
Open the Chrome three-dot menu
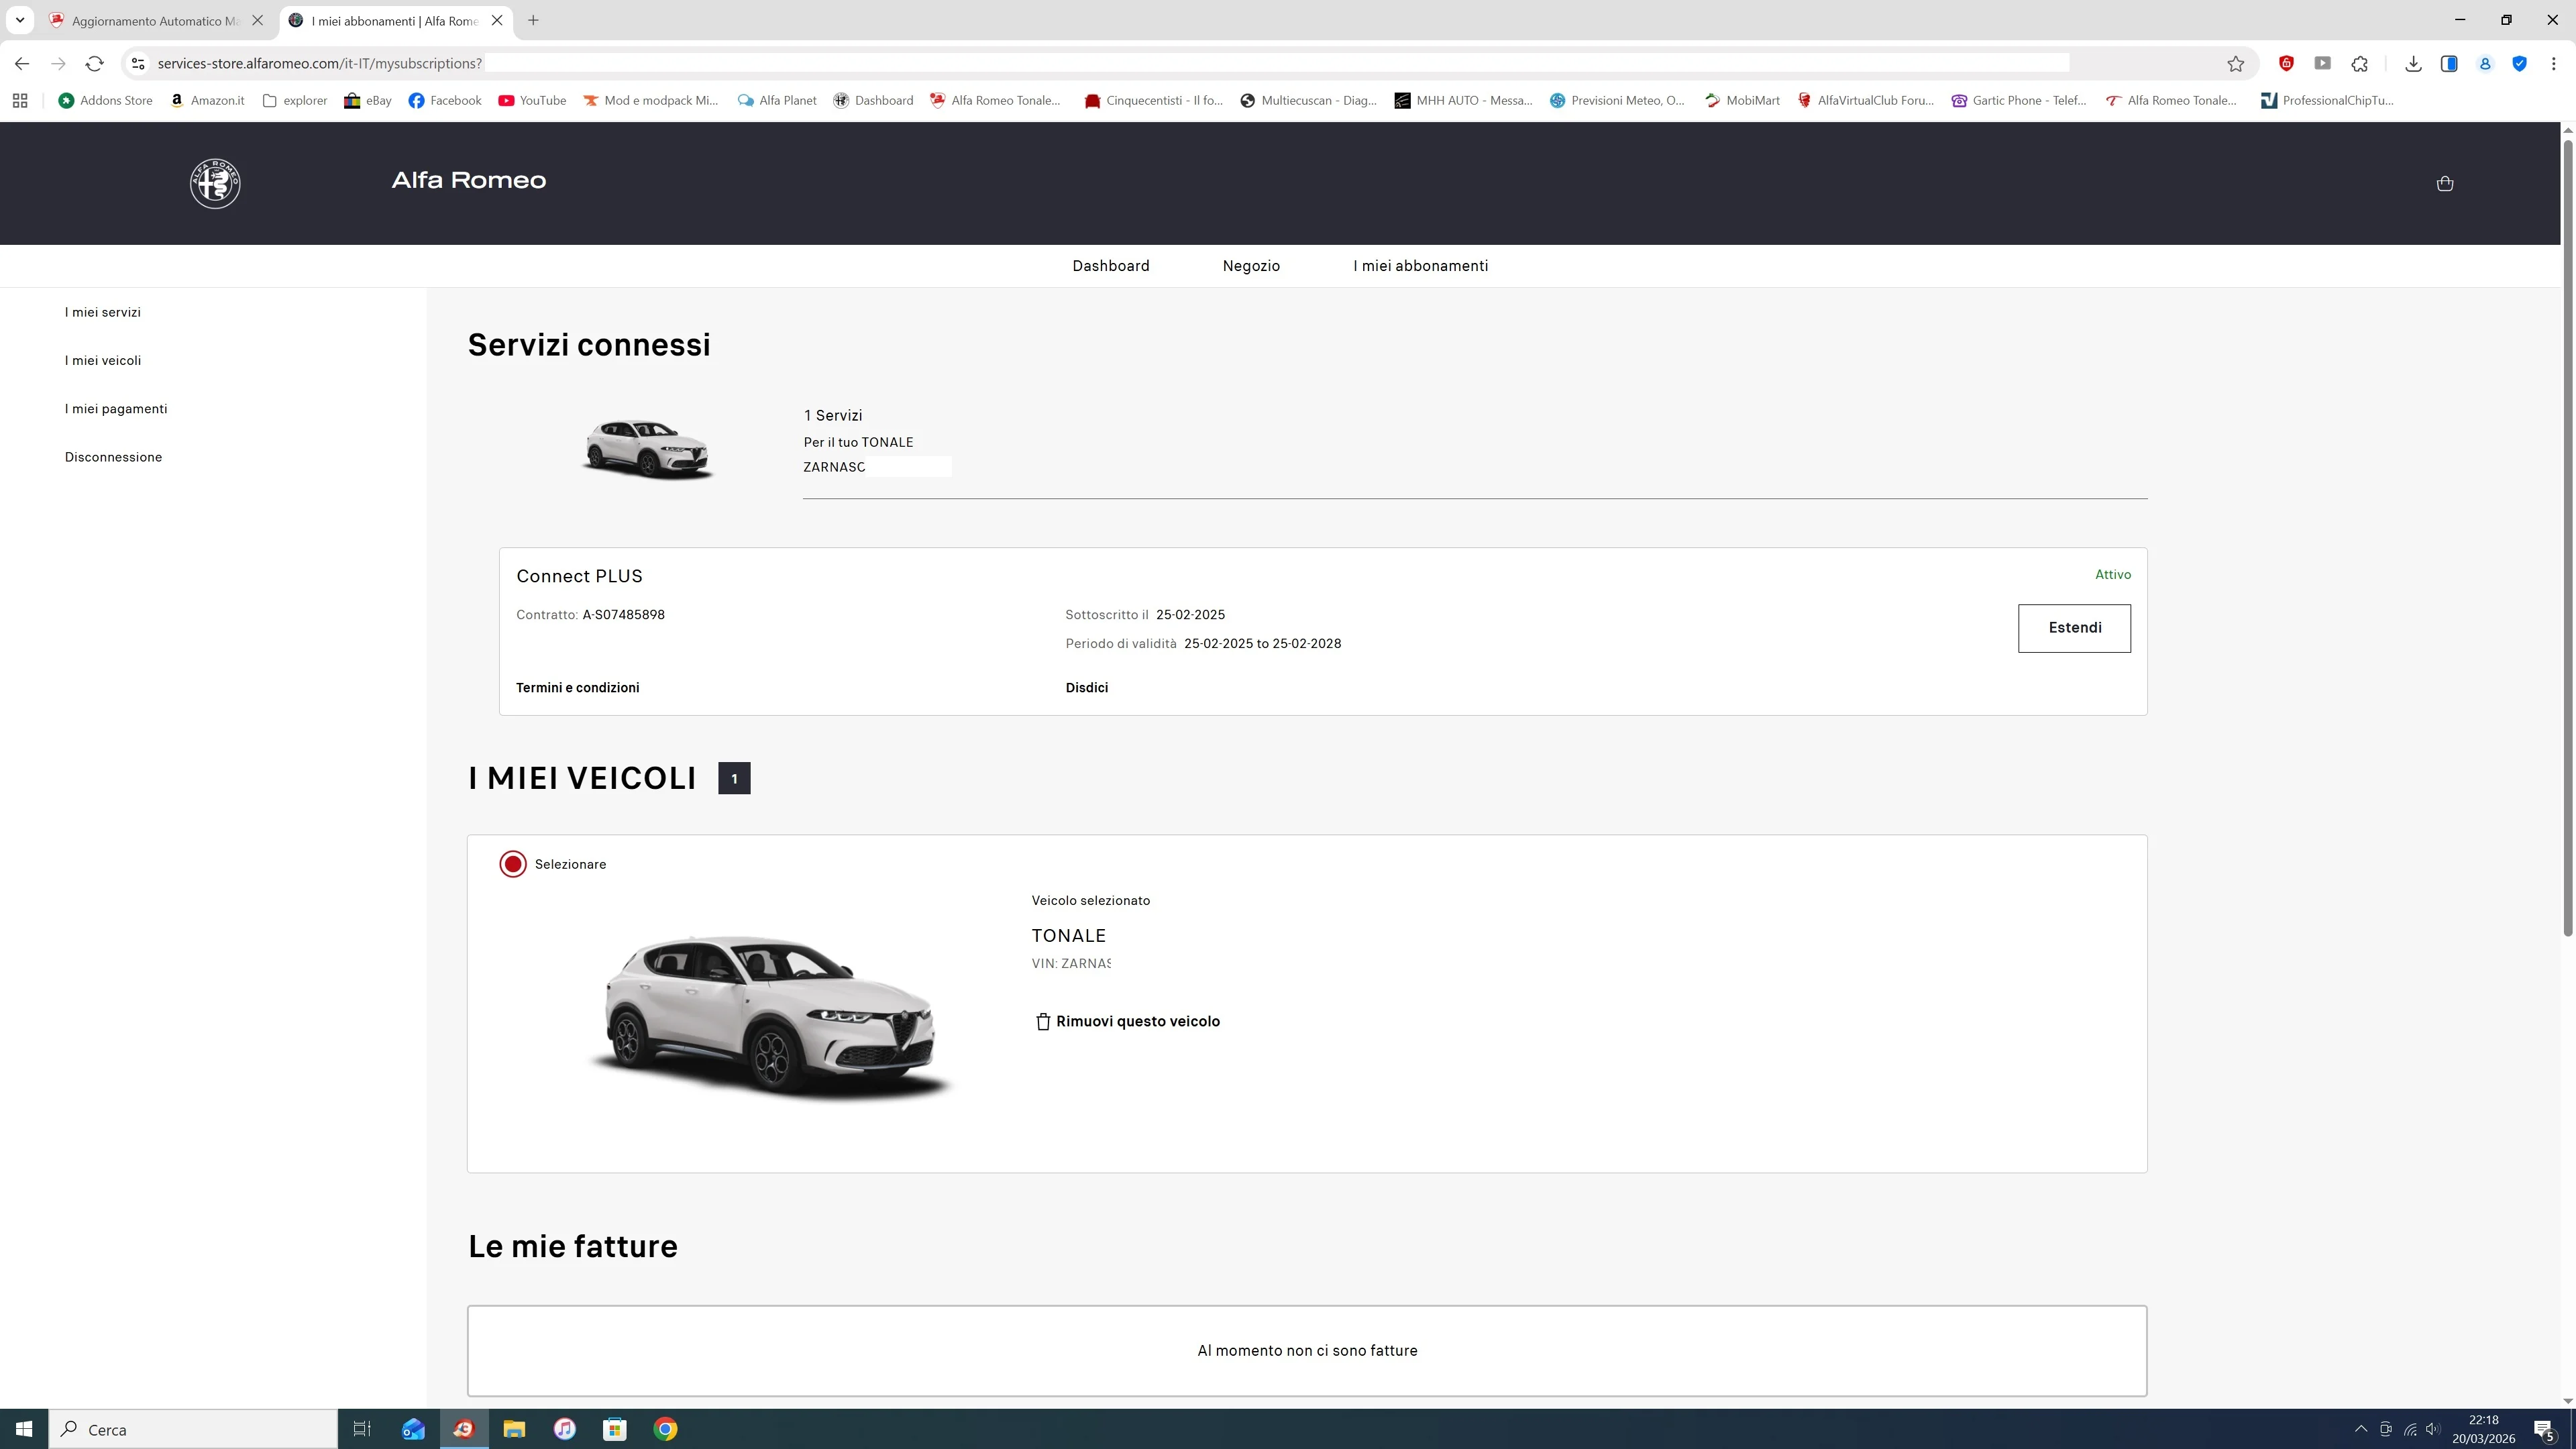pos(2554,64)
